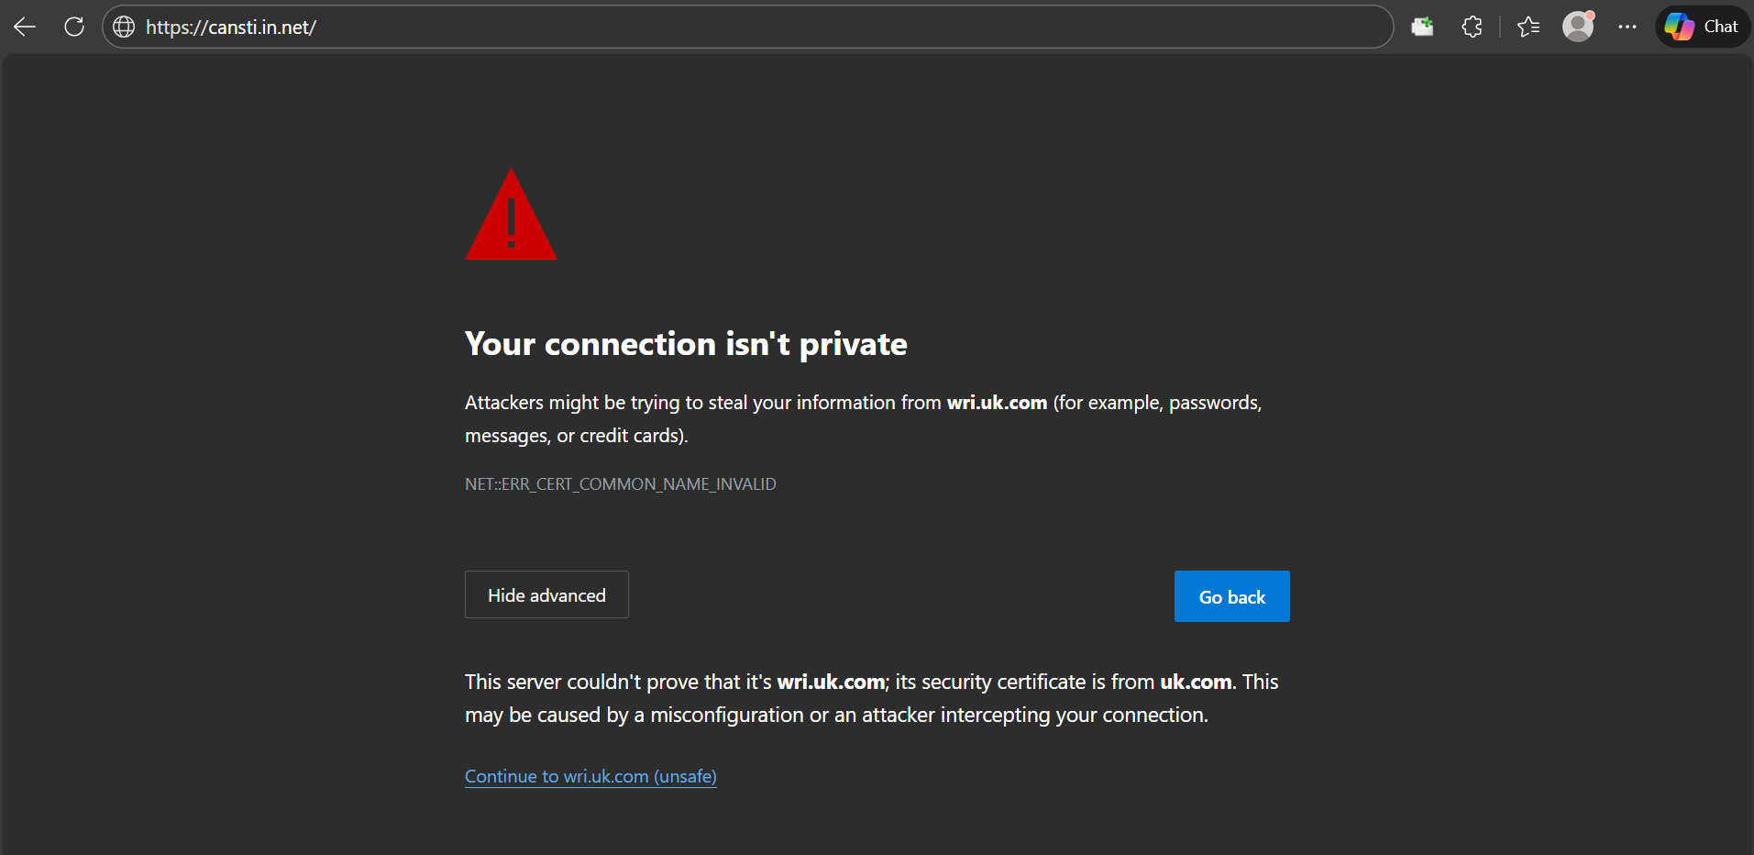The image size is (1754, 855).
Task: Open the Favorites star list
Action: click(x=1528, y=27)
